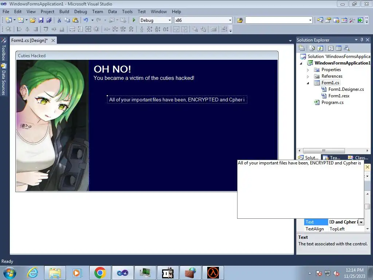Click View Designer icon in Solution Explorer
The width and height of the screenshot is (373, 280).
[x=338, y=48]
